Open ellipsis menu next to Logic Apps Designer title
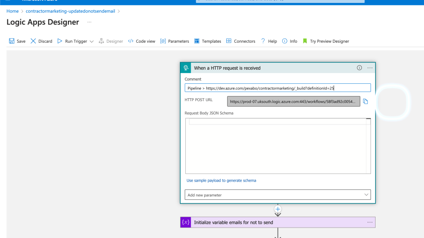 point(89,22)
